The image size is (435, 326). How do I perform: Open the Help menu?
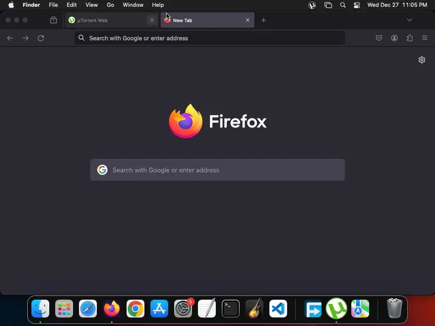(158, 5)
